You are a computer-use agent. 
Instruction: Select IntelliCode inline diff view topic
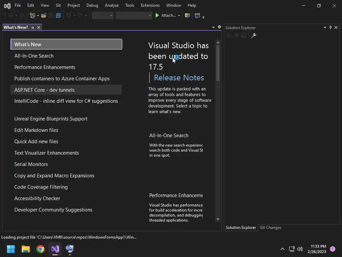coord(66,101)
